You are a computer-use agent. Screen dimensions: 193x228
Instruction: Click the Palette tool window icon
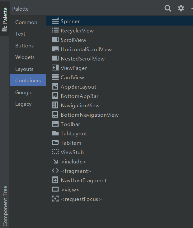click(4, 29)
